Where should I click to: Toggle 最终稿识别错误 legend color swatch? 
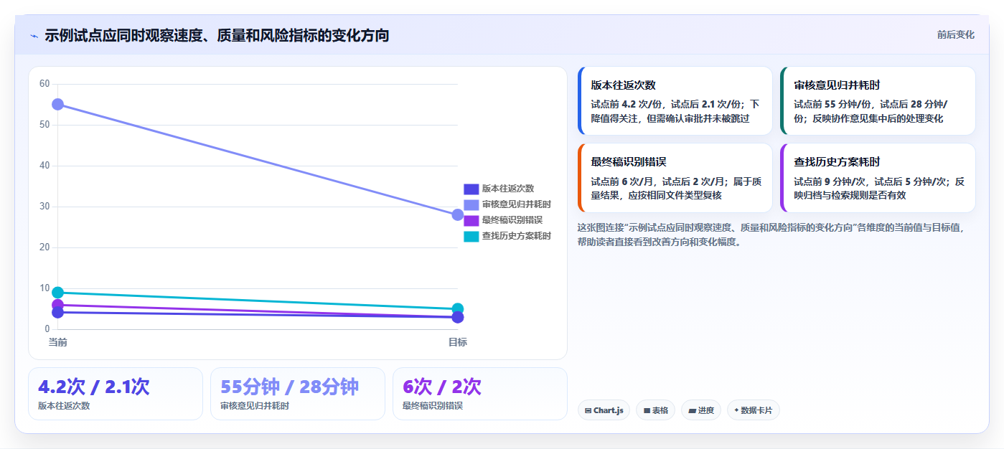click(471, 220)
